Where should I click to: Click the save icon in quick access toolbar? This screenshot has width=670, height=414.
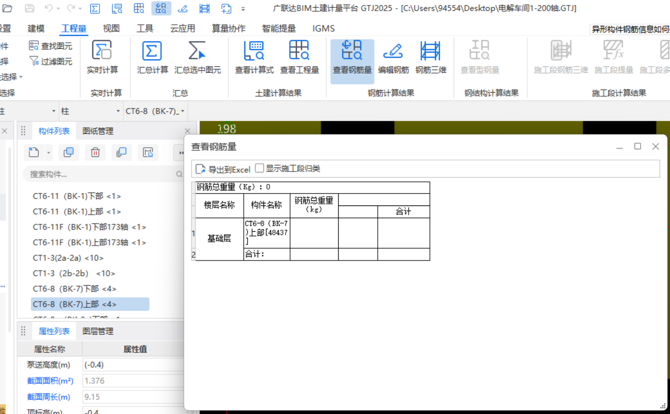click(x=29, y=8)
